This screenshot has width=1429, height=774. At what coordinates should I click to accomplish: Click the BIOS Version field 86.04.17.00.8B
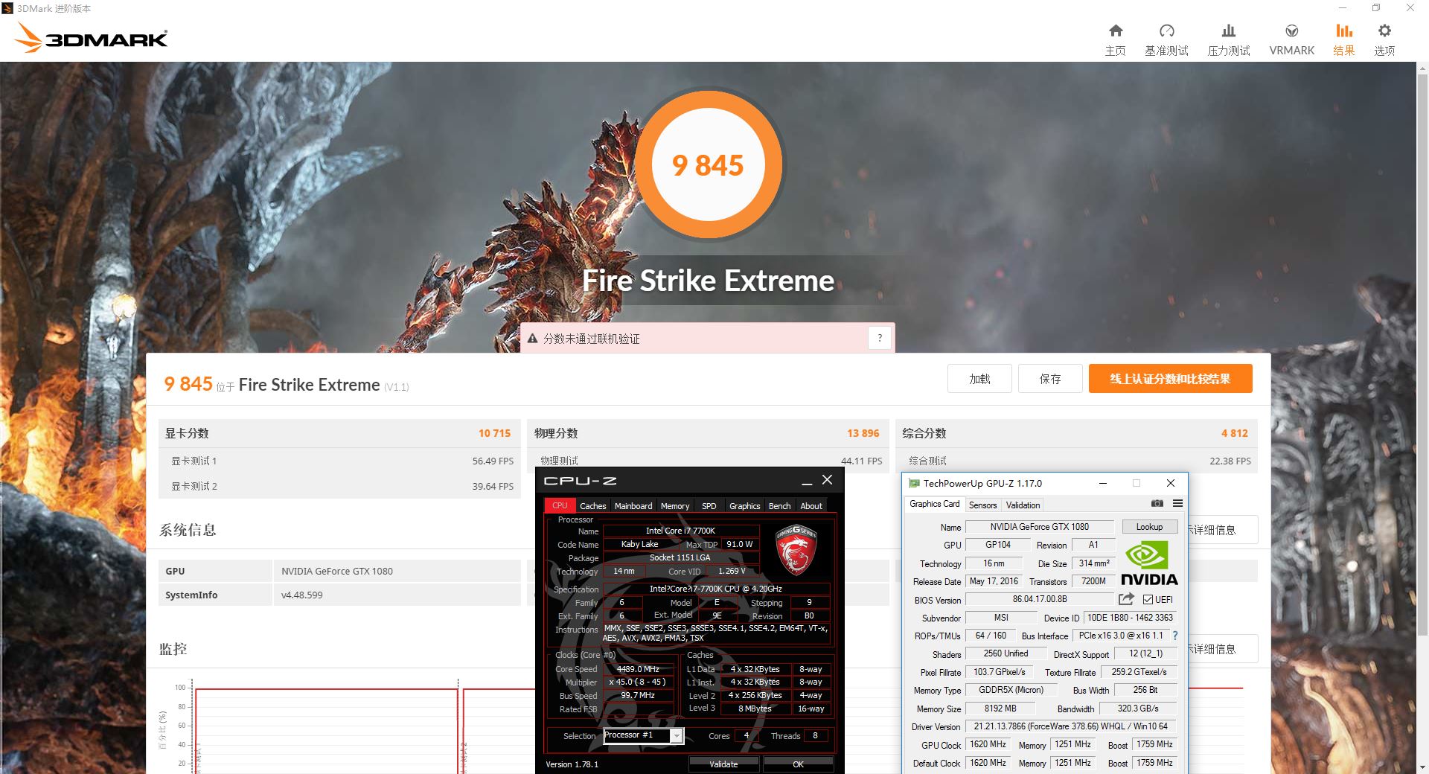(1039, 599)
